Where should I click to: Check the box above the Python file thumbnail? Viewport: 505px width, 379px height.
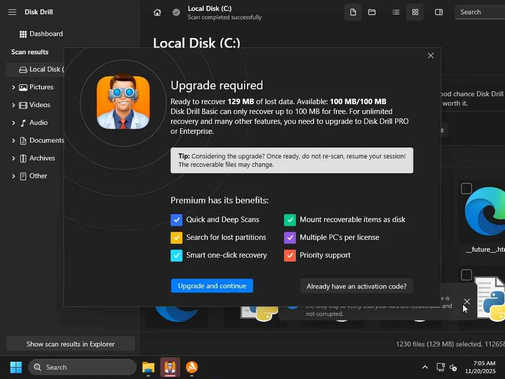coord(467,275)
